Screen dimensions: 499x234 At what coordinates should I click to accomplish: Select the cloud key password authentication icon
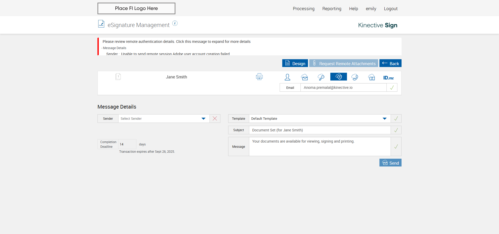pos(321,77)
